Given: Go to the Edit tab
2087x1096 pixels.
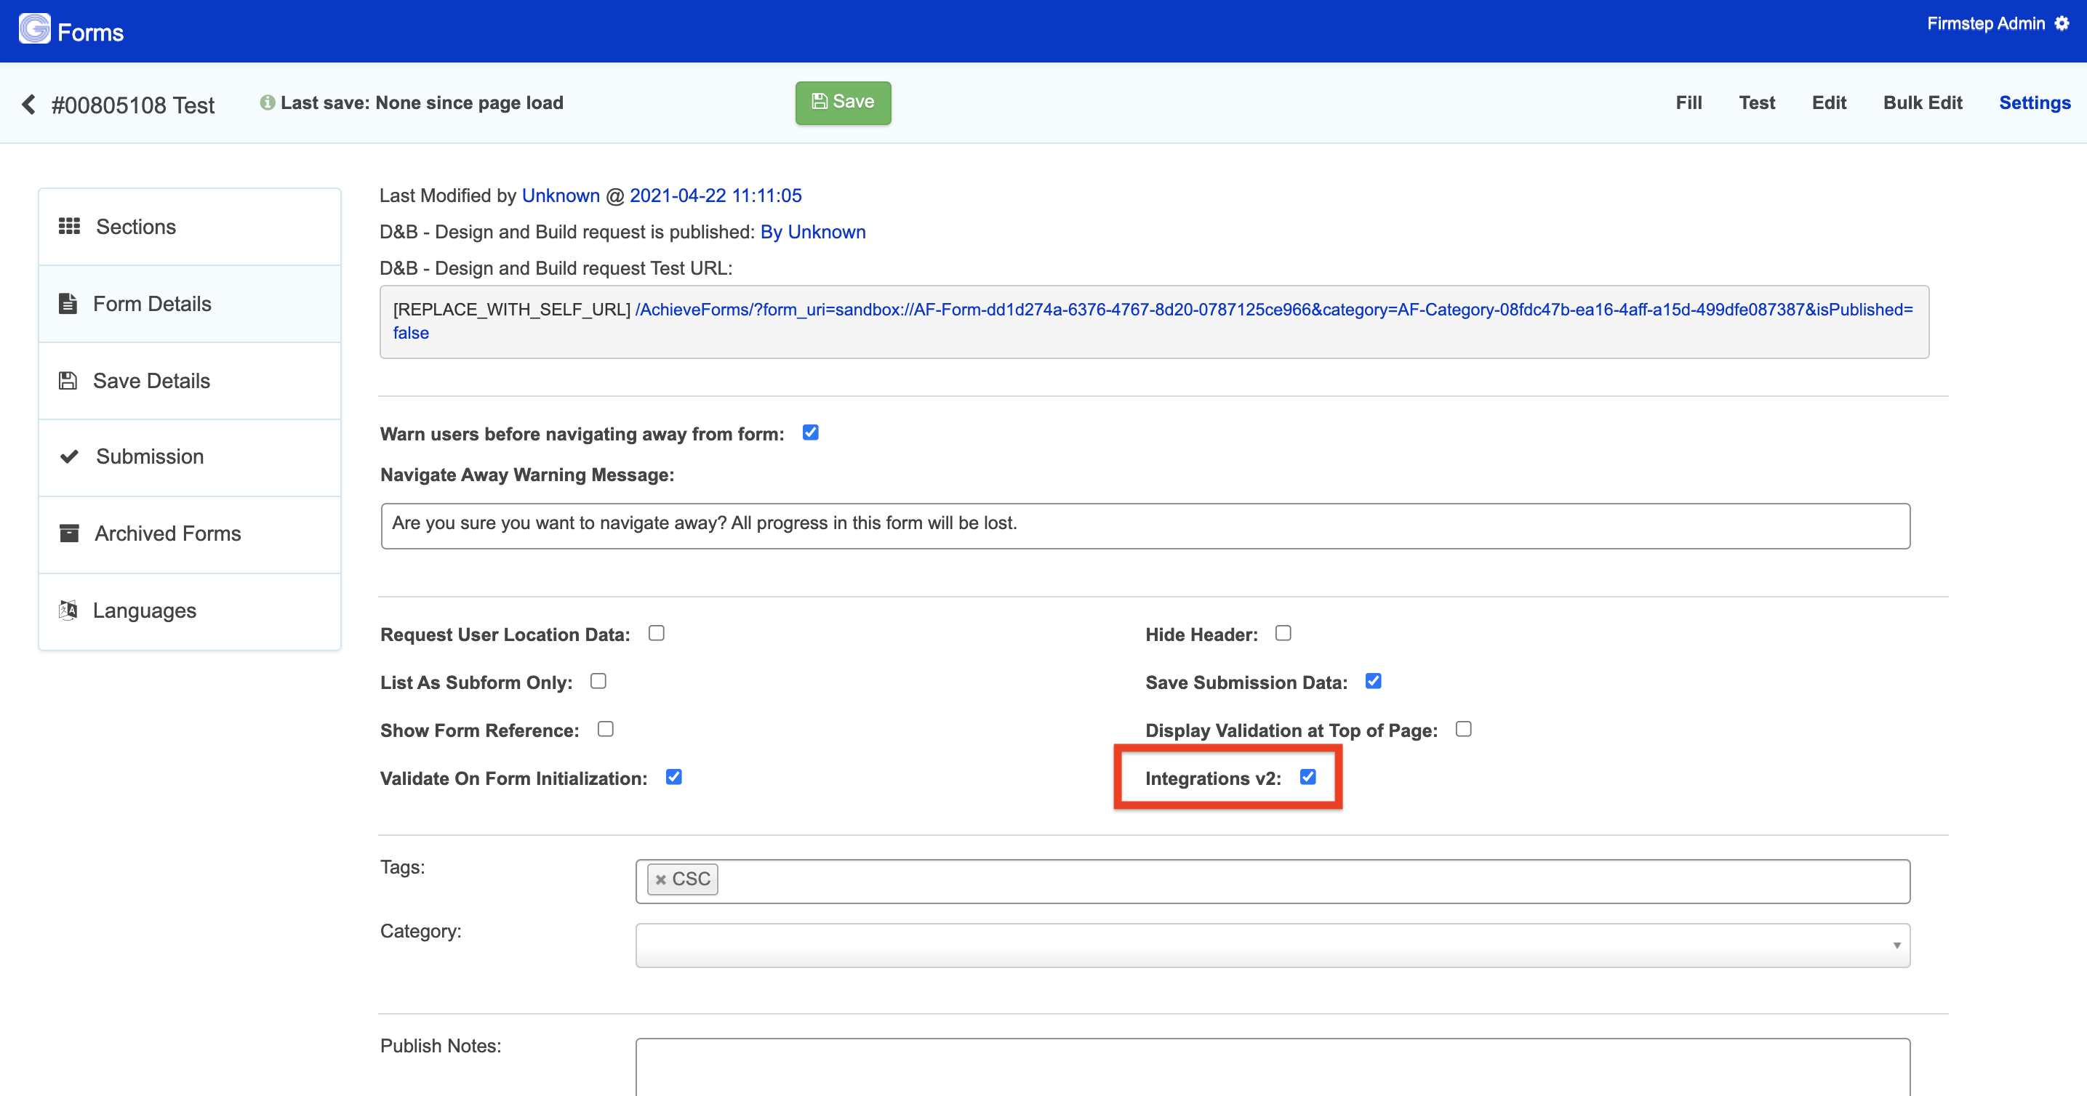Looking at the screenshot, I should (x=1829, y=102).
